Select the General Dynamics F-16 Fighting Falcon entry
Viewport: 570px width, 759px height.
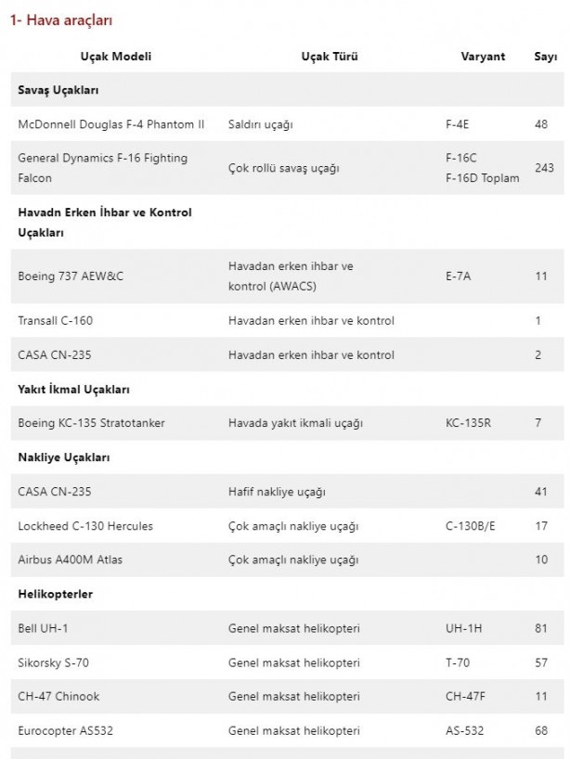coord(102,168)
